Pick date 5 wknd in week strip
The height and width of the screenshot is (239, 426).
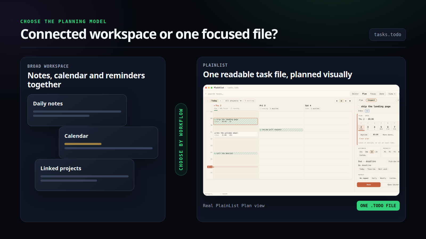(x=381, y=128)
